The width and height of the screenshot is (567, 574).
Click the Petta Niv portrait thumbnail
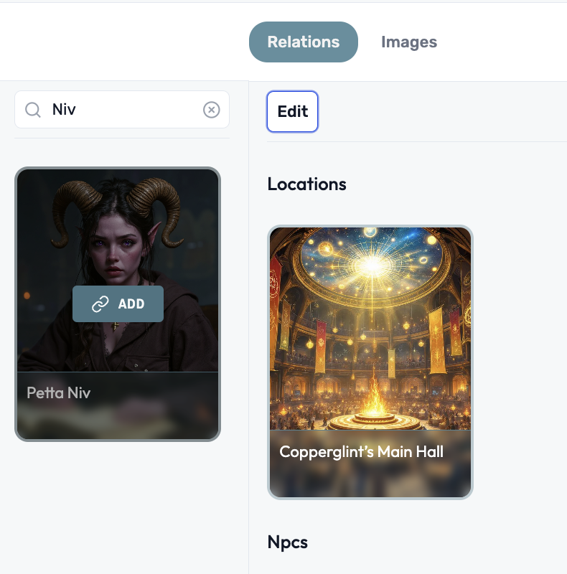point(117,237)
